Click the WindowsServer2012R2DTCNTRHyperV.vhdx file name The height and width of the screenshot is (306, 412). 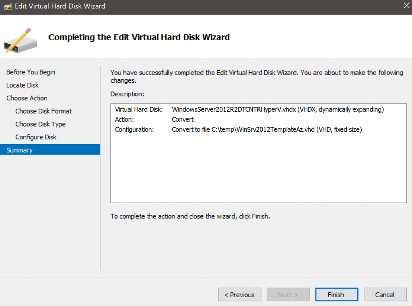point(234,109)
